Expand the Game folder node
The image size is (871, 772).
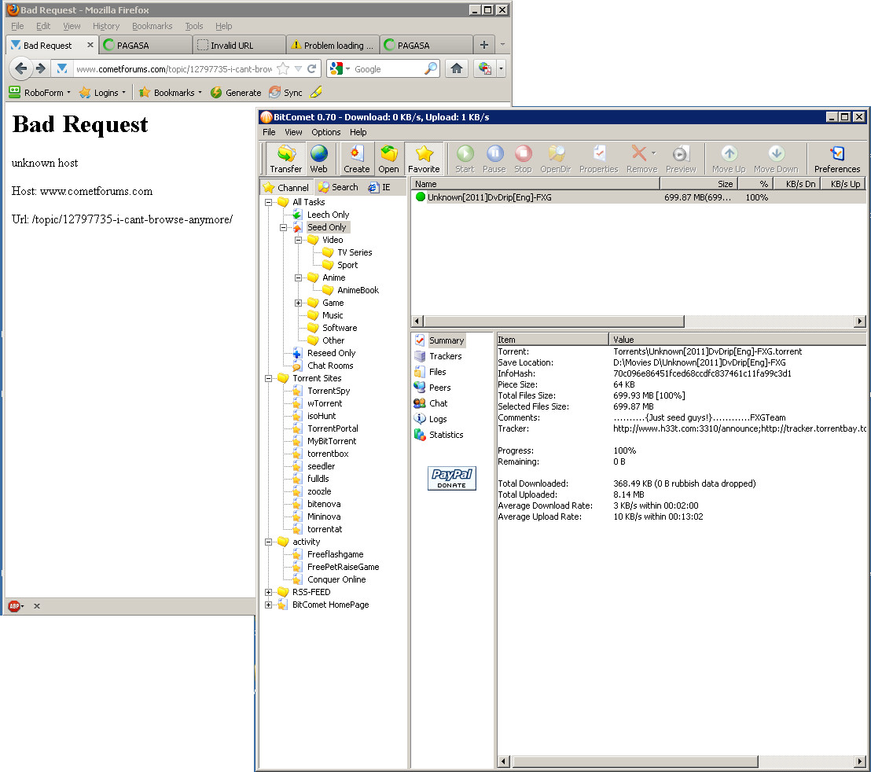click(x=298, y=303)
